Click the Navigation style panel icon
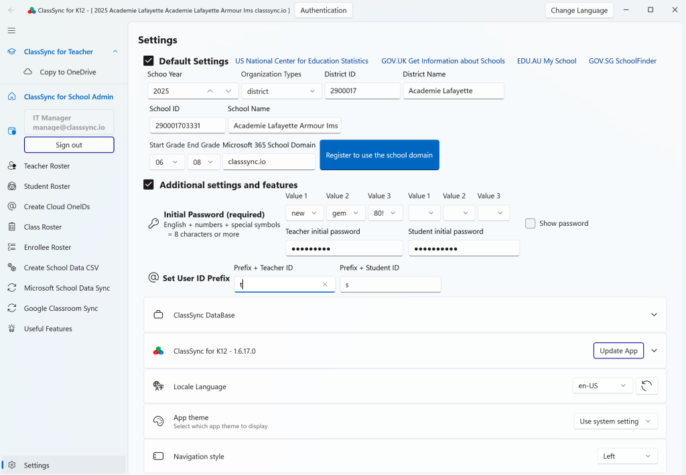The height and width of the screenshot is (475, 686). tap(158, 456)
